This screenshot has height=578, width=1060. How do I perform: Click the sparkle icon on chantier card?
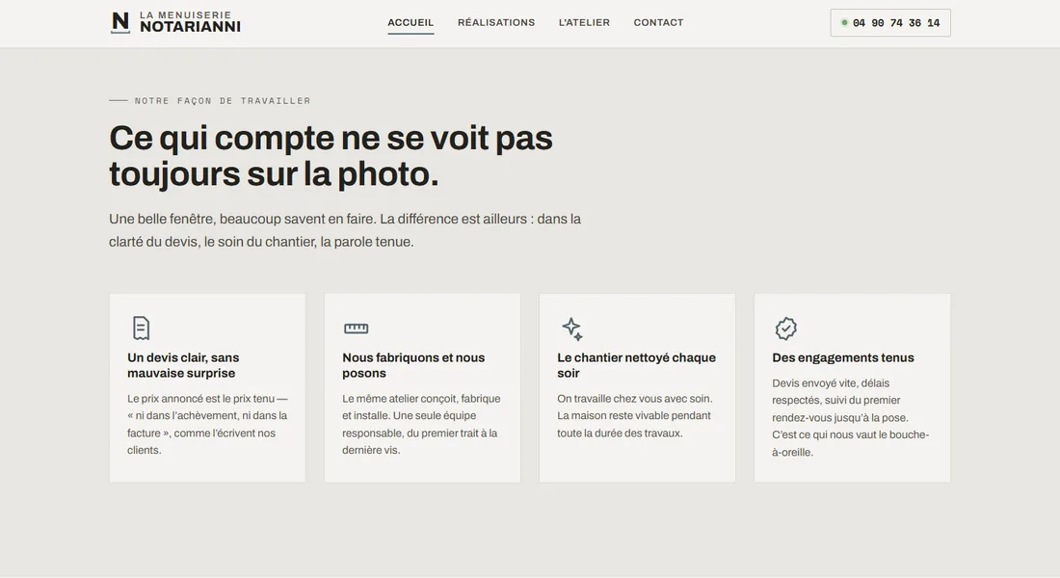[x=571, y=328]
